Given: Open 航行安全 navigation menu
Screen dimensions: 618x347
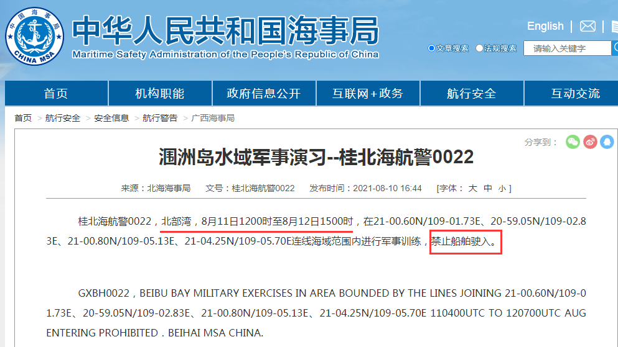Looking at the screenshot, I should 472,93.
